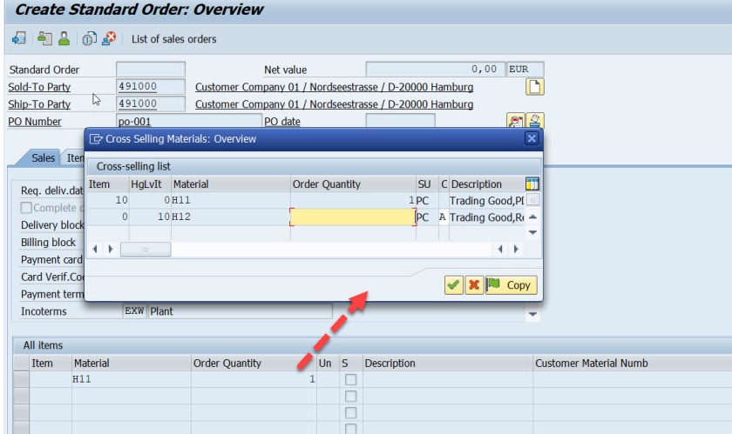Click the stamp icon next to PO date
This screenshot has height=434, width=732.
pyautogui.click(x=535, y=121)
